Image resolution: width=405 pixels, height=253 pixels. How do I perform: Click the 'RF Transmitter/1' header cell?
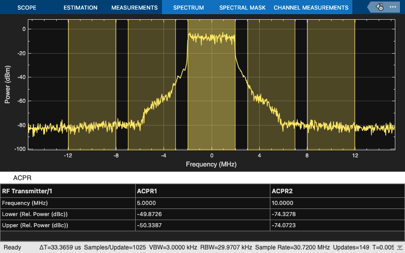68,191
